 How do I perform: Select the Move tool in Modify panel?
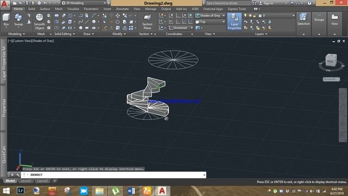tap(117, 16)
